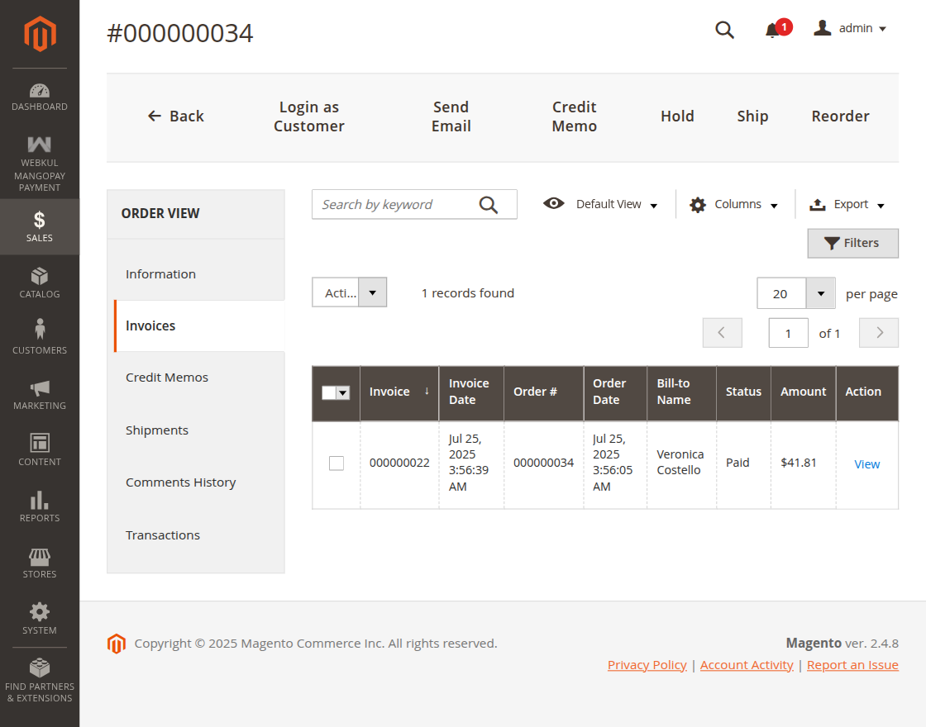Toggle the Default View eye selector
926x727 pixels.
point(599,203)
